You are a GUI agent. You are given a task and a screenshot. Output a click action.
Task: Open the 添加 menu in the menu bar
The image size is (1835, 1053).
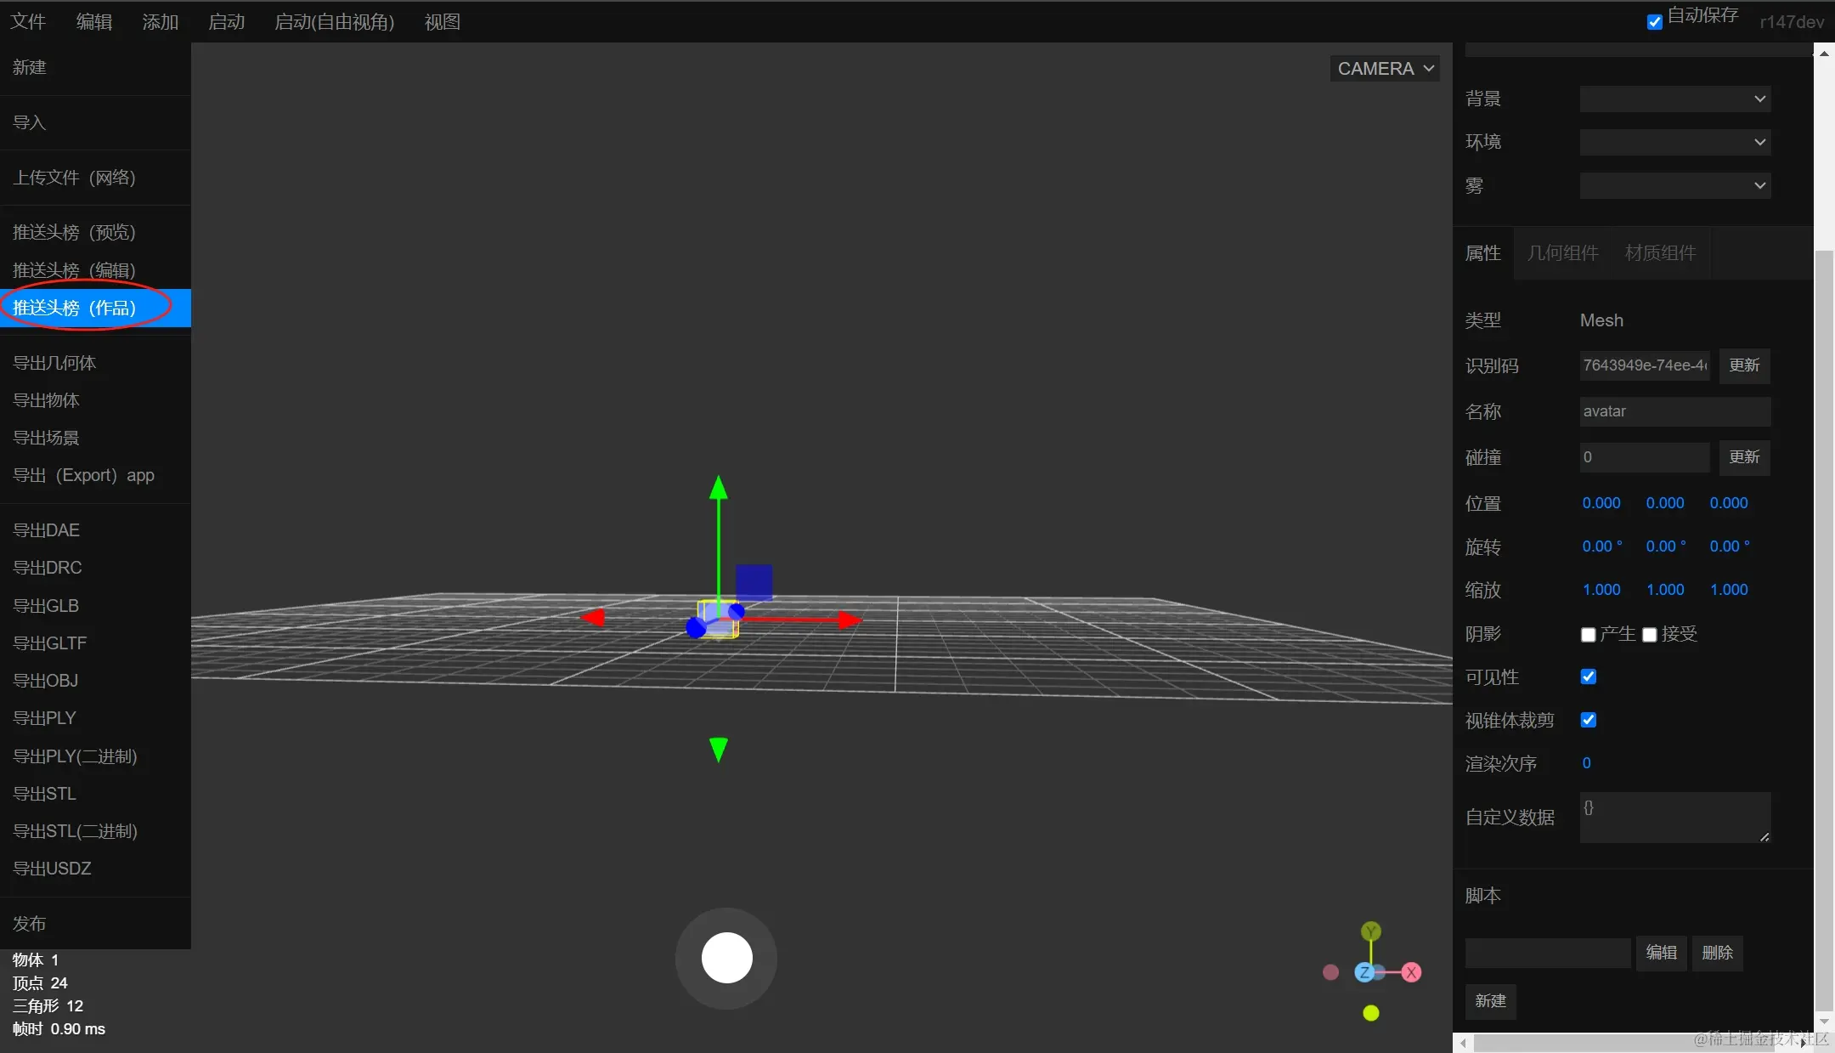[160, 22]
